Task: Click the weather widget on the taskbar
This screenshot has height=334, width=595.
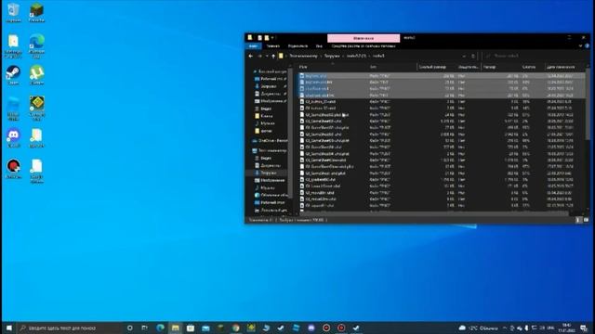Action: (479, 328)
